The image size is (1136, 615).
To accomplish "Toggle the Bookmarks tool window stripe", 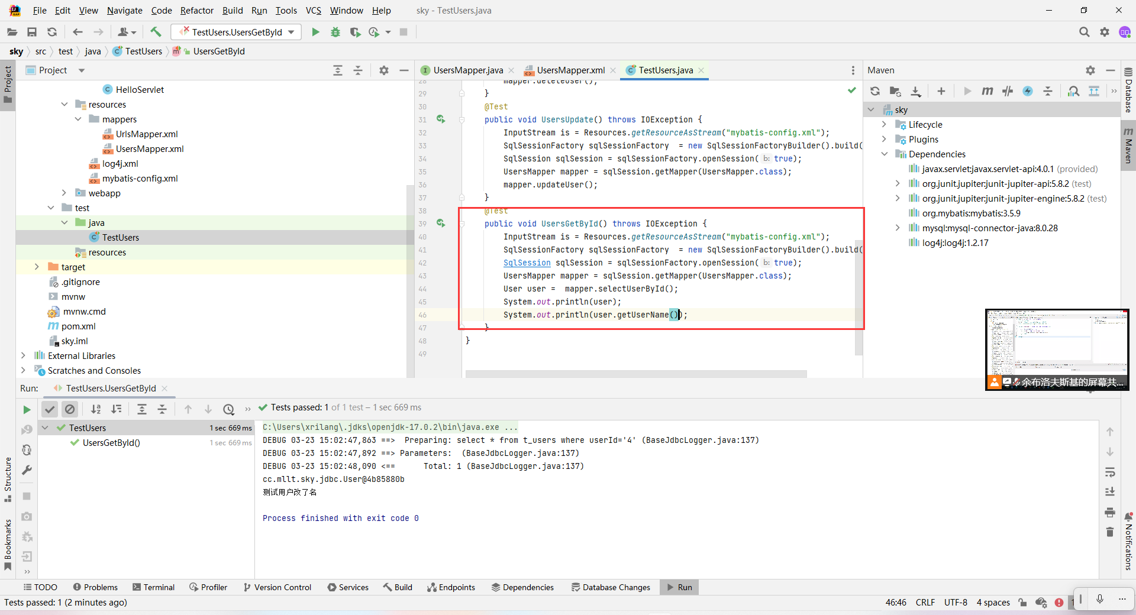I will 8,545.
